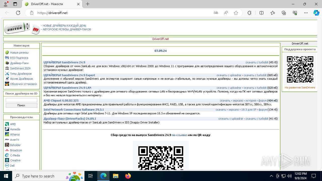Toggle split screen view icon
The image size is (322, 181).
(x=262, y=13)
